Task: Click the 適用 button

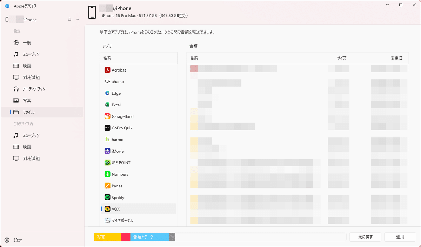Action: click(x=400, y=236)
